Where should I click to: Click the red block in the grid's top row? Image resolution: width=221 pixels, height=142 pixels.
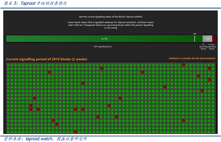[183, 65]
